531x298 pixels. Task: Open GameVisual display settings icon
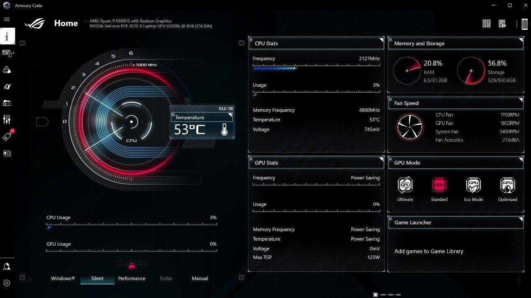pos(7,86)
